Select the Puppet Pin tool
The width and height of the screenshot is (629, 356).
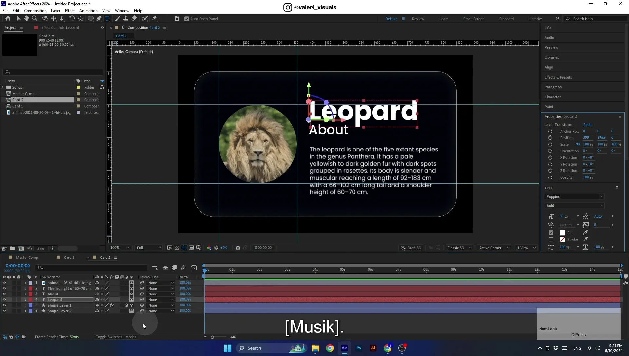point(155,19)
